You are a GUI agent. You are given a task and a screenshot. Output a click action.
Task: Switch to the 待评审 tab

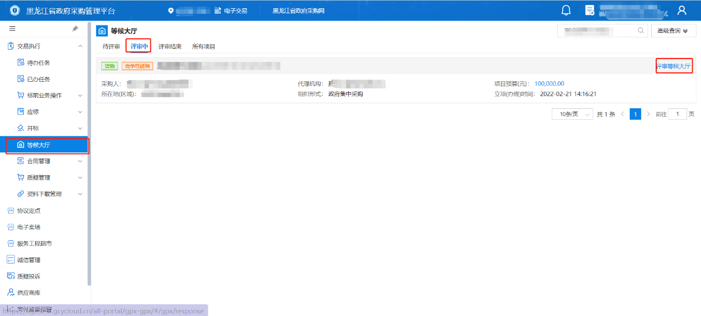point(111,46)
